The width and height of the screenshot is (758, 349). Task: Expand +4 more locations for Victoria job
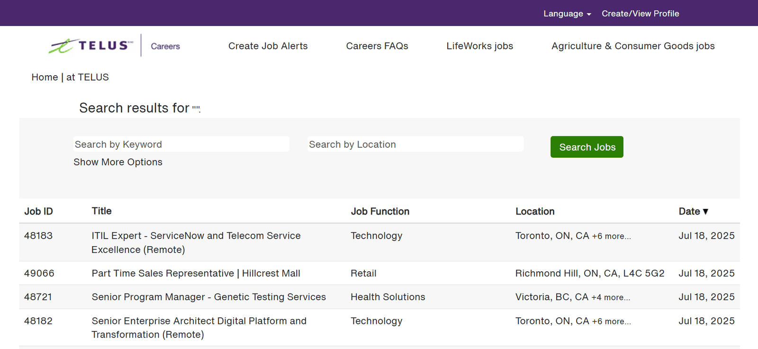click(x=611, y=297)
